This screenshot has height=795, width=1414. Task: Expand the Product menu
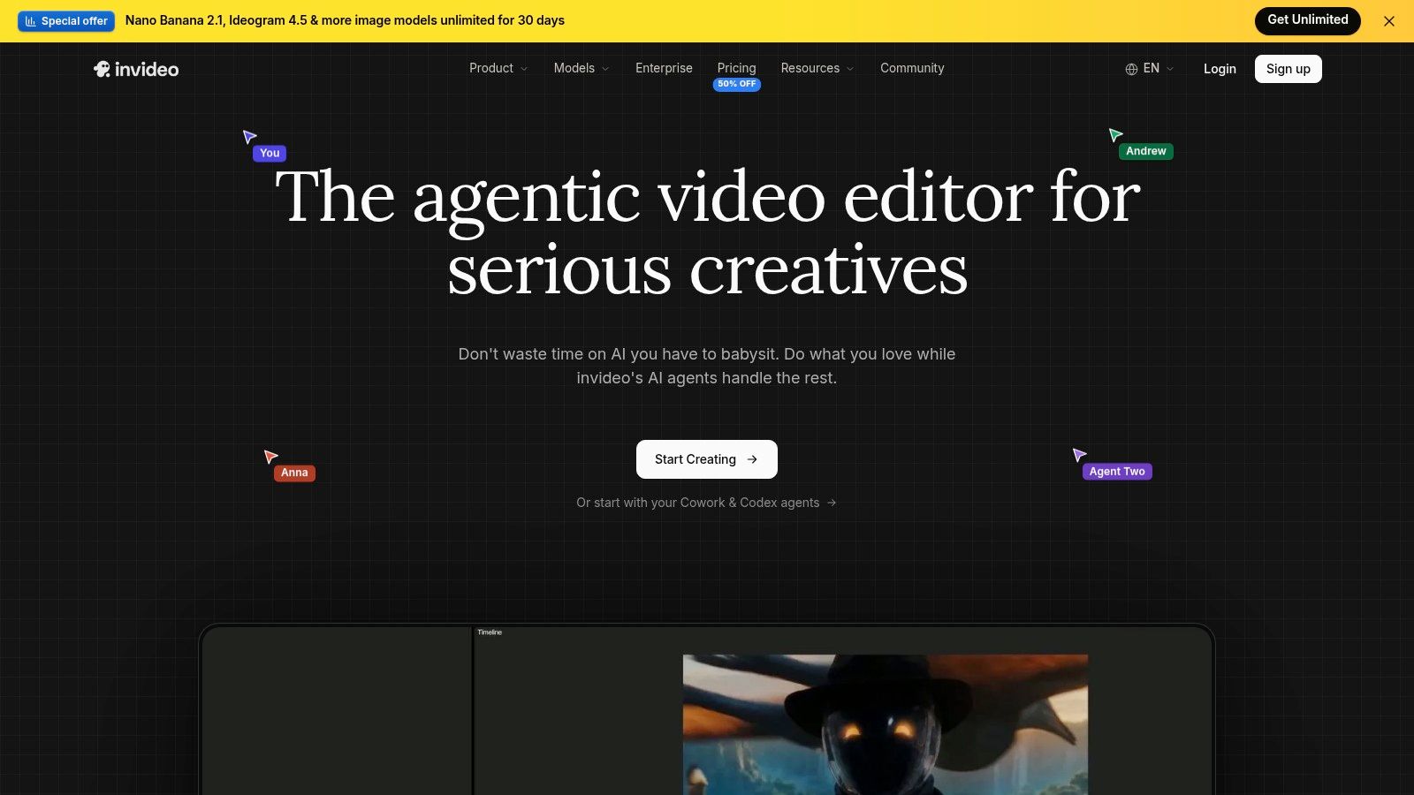tap(498, 68)
